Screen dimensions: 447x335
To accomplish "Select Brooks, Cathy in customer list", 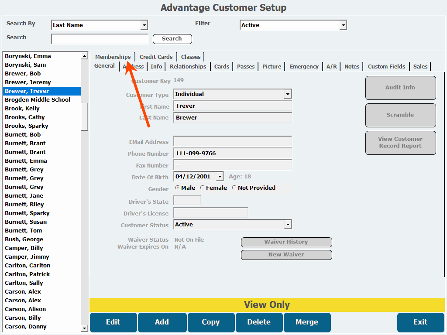I will [42, 117].
